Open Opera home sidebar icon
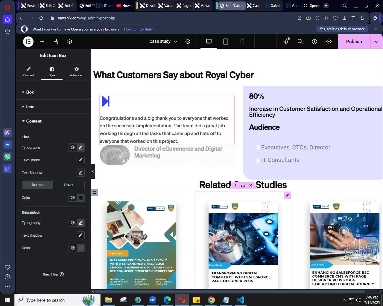 (x=7, y=19)
